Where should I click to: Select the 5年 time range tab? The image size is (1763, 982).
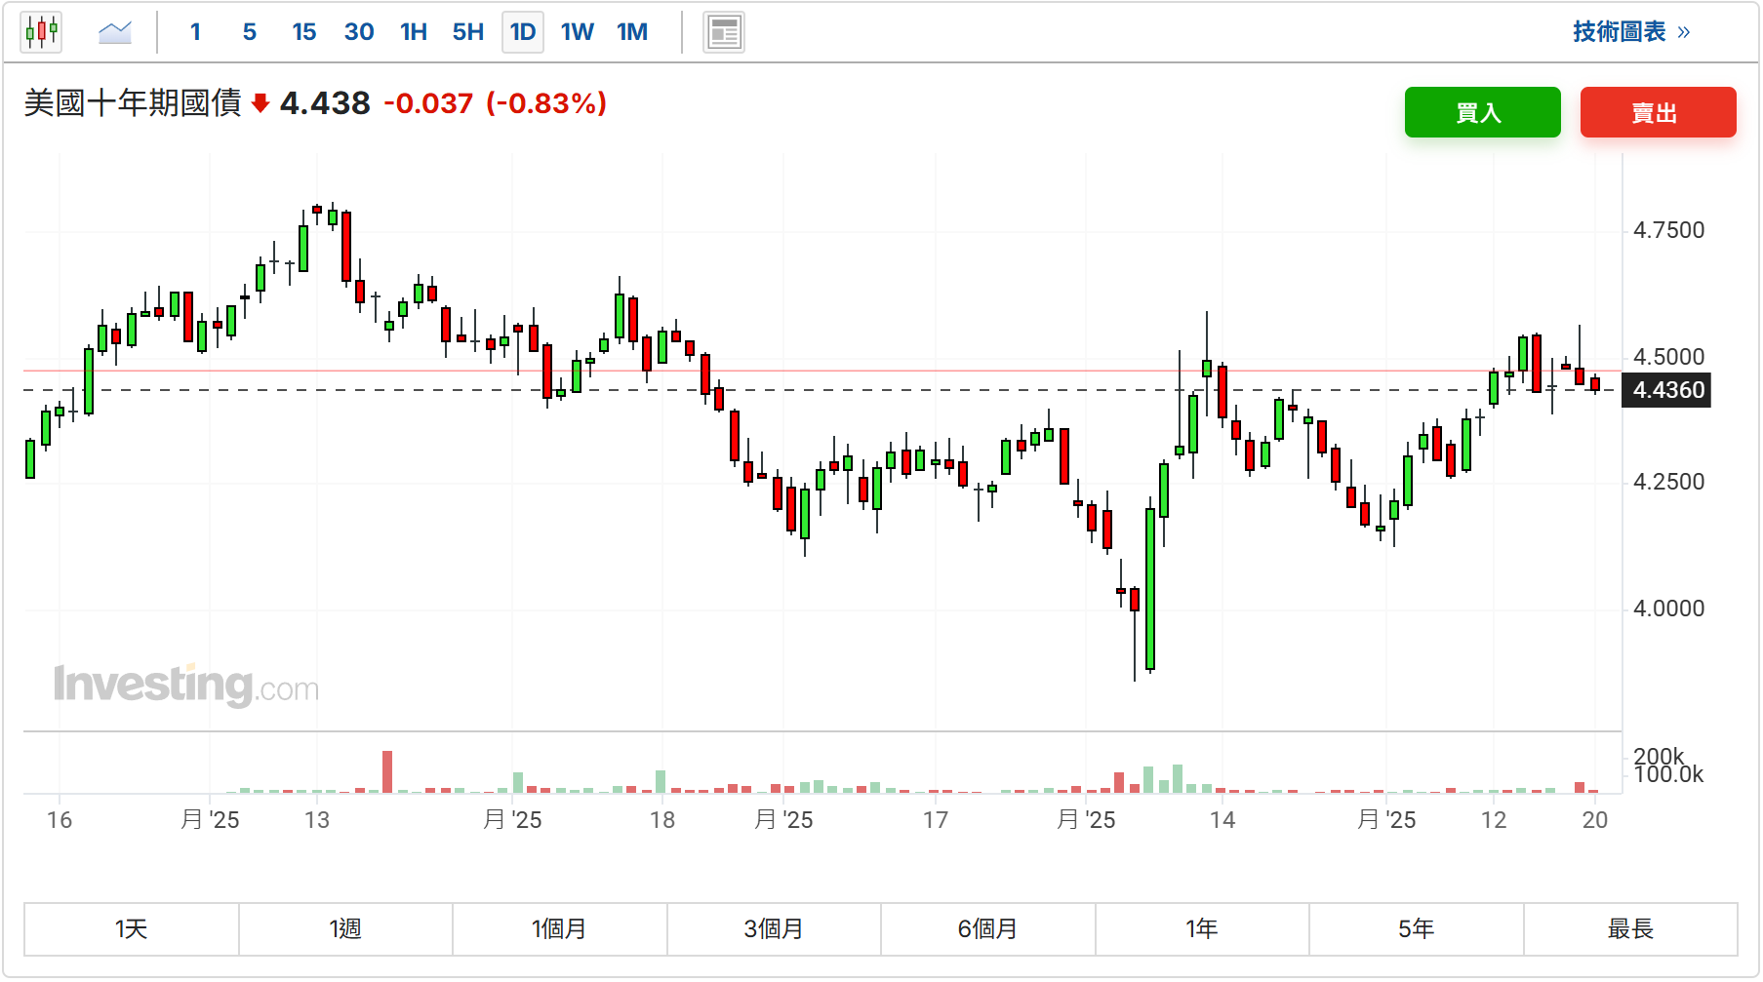[1417, 928]
